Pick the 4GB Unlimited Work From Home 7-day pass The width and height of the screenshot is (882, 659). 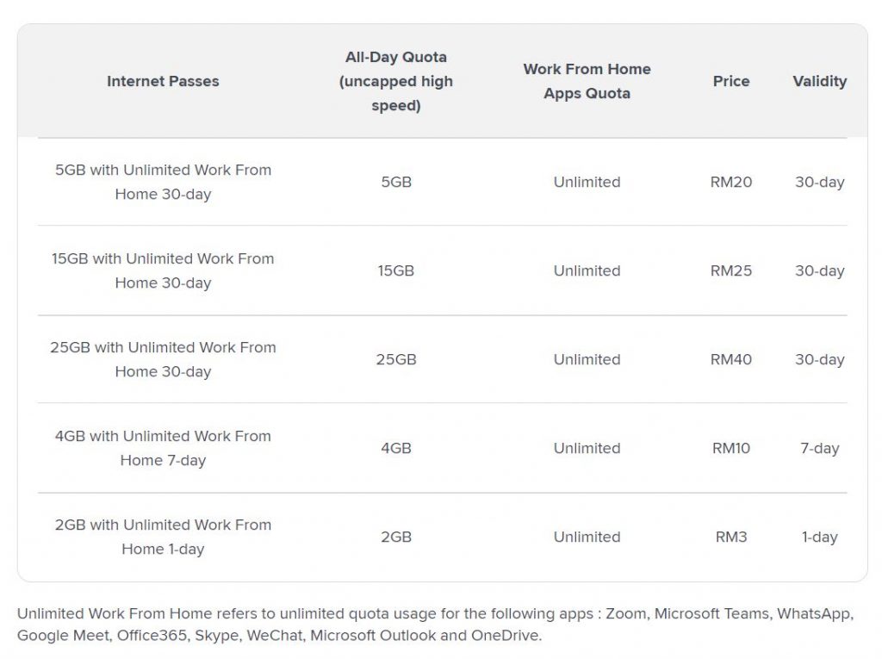pyautogui.click(x=163, y=448)
